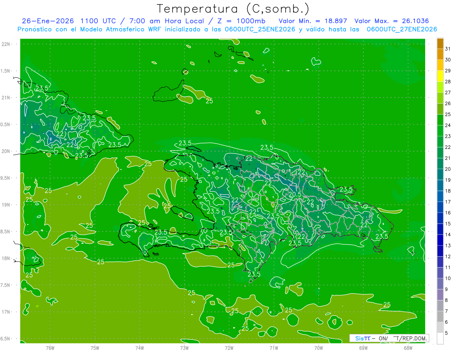The height and width of the screenshot is (353, 458).
Task: Click the 'Temperatura (C,somb.)' chart title
Action: coord(233,9)
